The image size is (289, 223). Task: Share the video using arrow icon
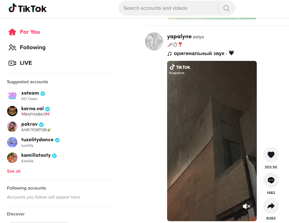point(271,206)
